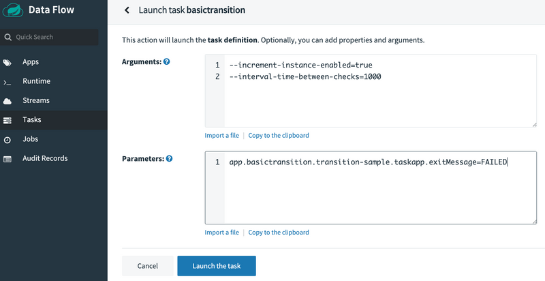Click the Audit Records icon
The height and width of the screenshot is (281, 545).
click(7, 159)
